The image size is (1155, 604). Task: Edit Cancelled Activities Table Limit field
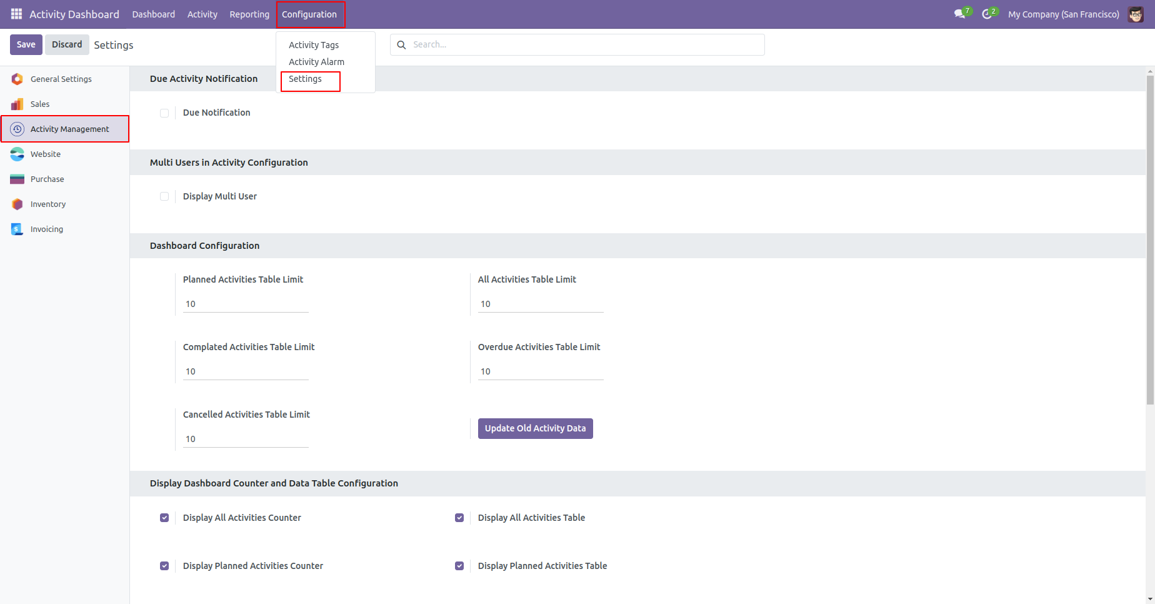(246, 439)
